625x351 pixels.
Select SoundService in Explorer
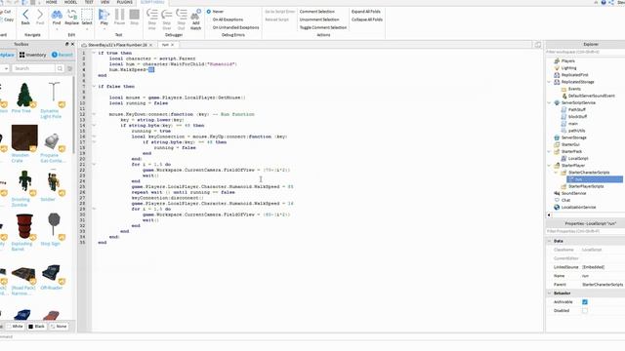(573, 193)
